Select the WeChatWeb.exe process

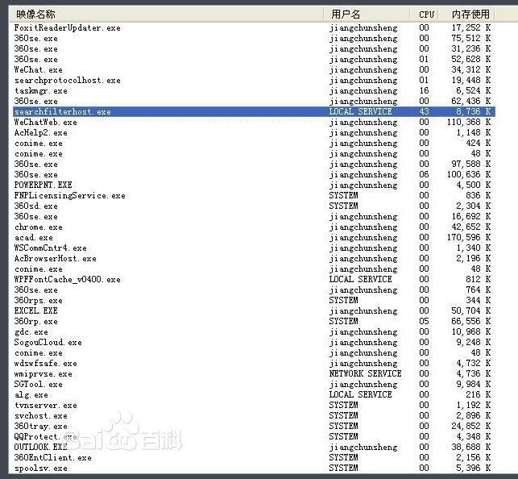coord(254,123)
